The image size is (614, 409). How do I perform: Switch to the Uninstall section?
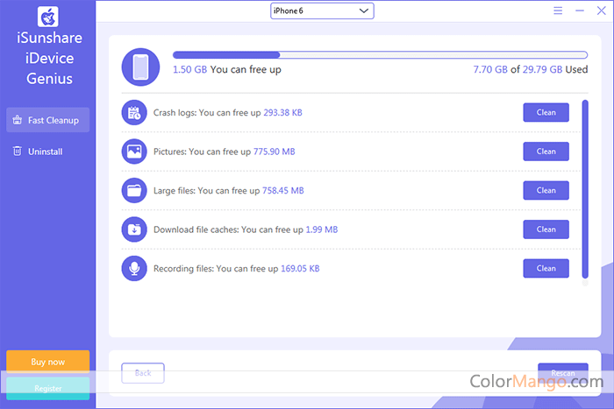[x=47, y=152]
